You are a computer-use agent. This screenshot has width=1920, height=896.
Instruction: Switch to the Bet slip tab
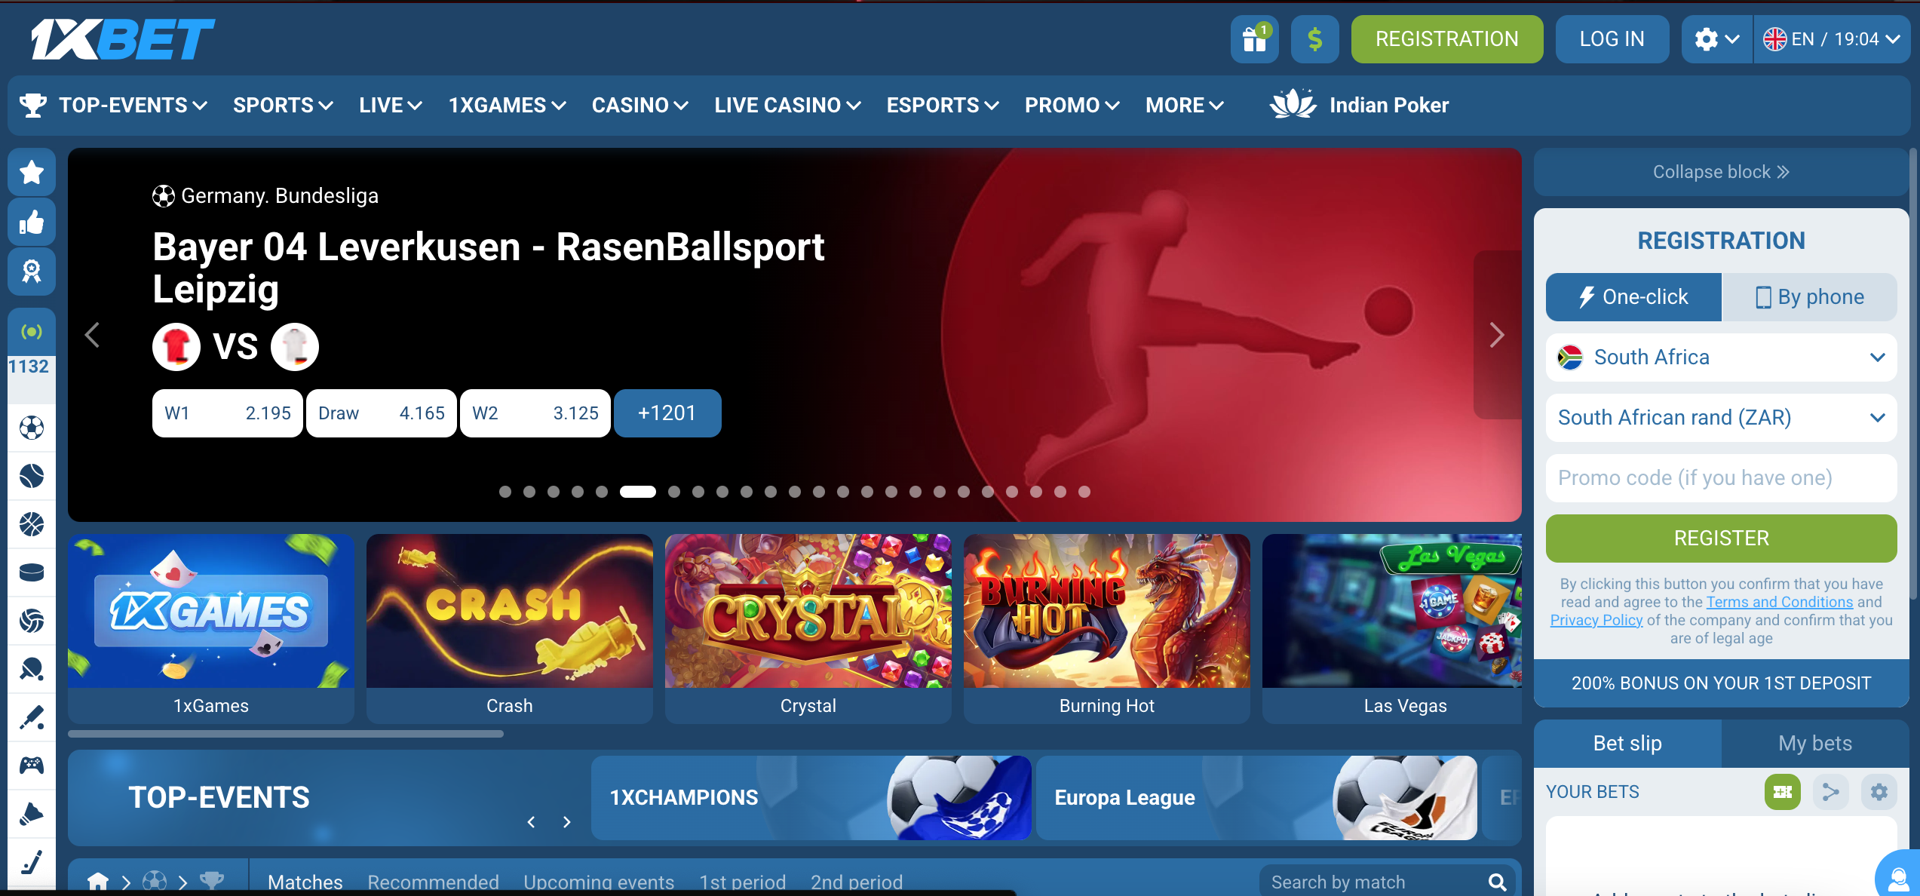click(x=1627, y=744)
